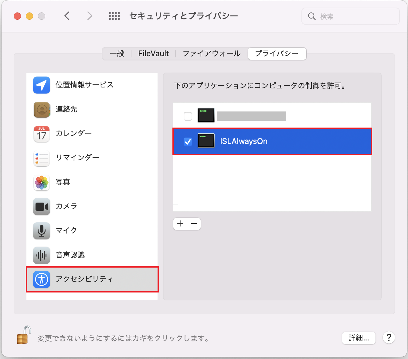Viewport: 408px width, 359px height.
Task: Switch to the FileVault tab
Action: pyautogui.click(x=154, y=53)
